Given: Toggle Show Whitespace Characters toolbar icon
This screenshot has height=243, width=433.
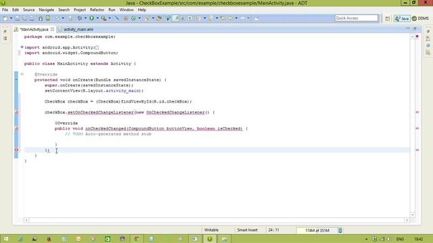Looking at the screenshot, I should [189, 18].
